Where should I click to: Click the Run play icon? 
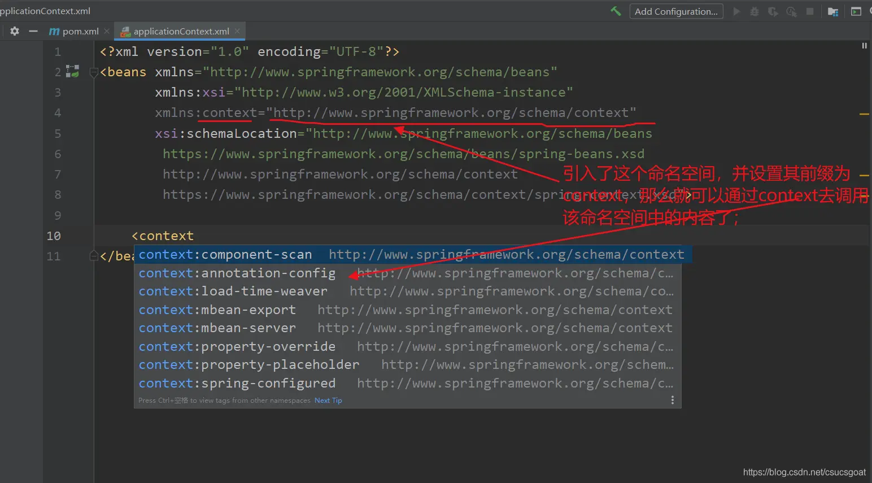[x=736, y=11]
